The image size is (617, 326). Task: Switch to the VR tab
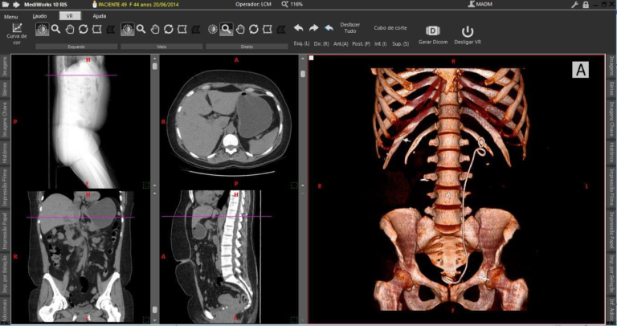click(x=71, y=16)
